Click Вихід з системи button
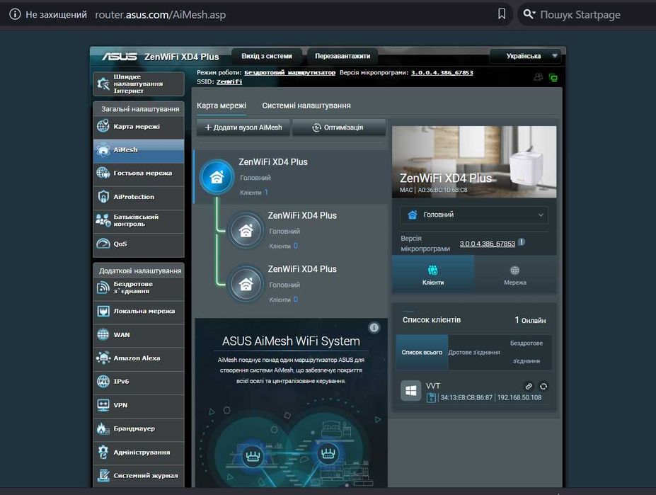 click(267, 56)
